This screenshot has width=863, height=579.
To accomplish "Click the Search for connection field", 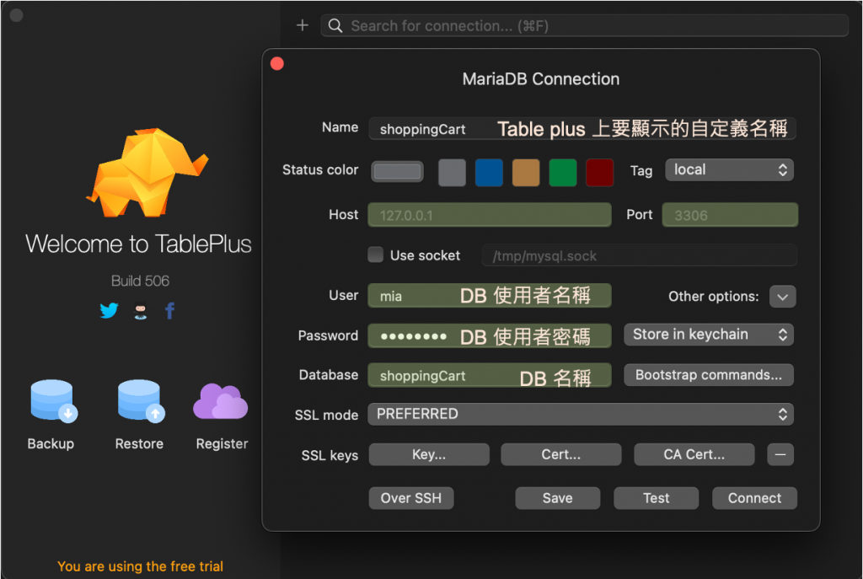I will coord(585,26).
